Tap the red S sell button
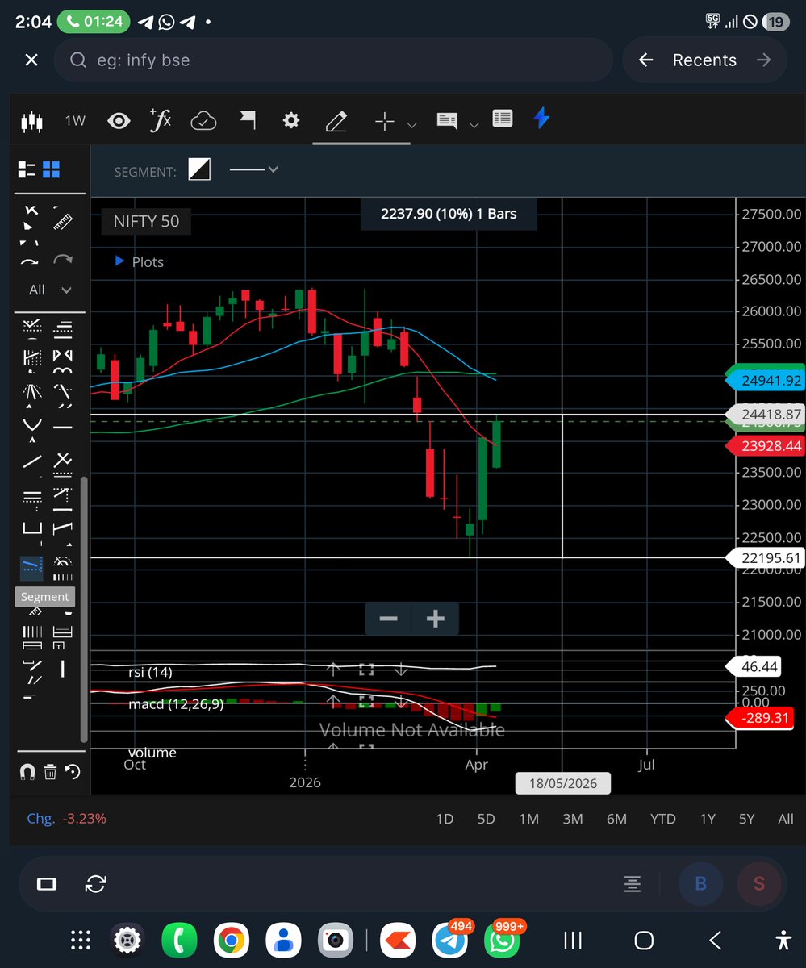Screen dimensions: 806x968 [x=759, y=883]
